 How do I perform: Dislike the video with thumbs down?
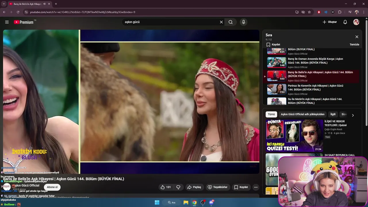click(178, 187)
